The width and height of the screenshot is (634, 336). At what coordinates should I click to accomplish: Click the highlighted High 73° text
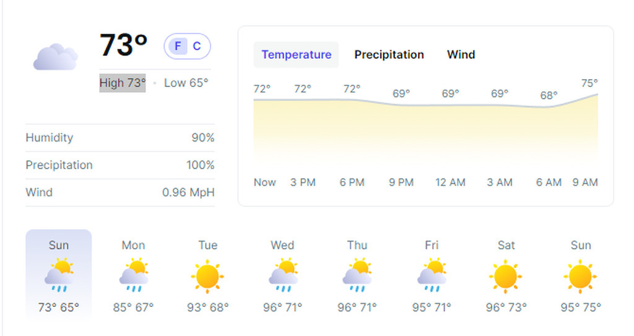click(123, 83)
